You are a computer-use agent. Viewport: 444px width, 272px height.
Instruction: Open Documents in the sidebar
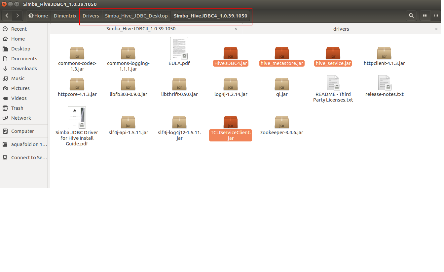point(24,59)
